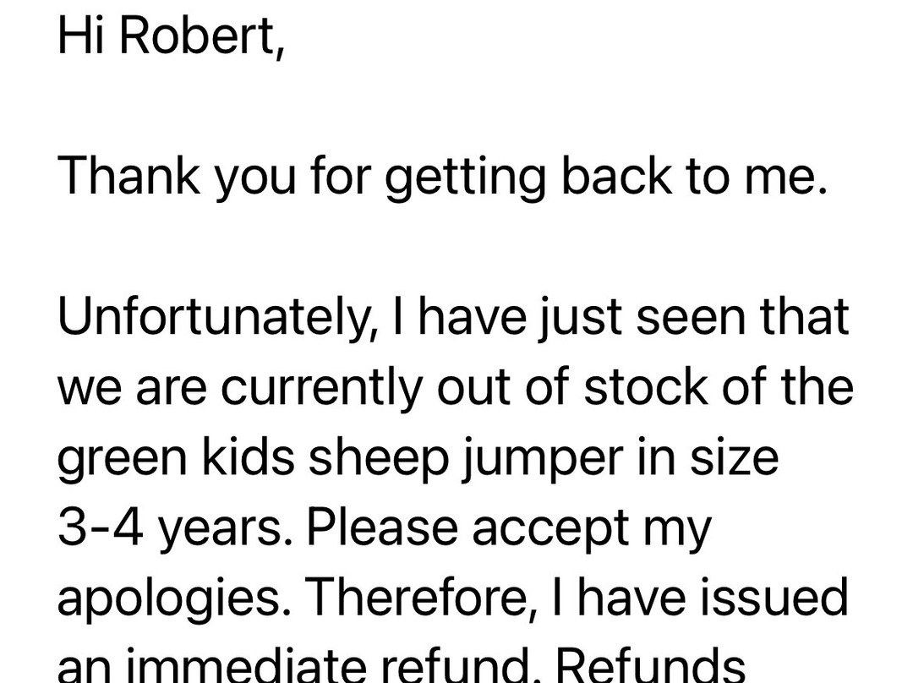Click the name 'Robert' in the greeting
The height and width of the screenshot is (683, 913).
tap(203, 36)
